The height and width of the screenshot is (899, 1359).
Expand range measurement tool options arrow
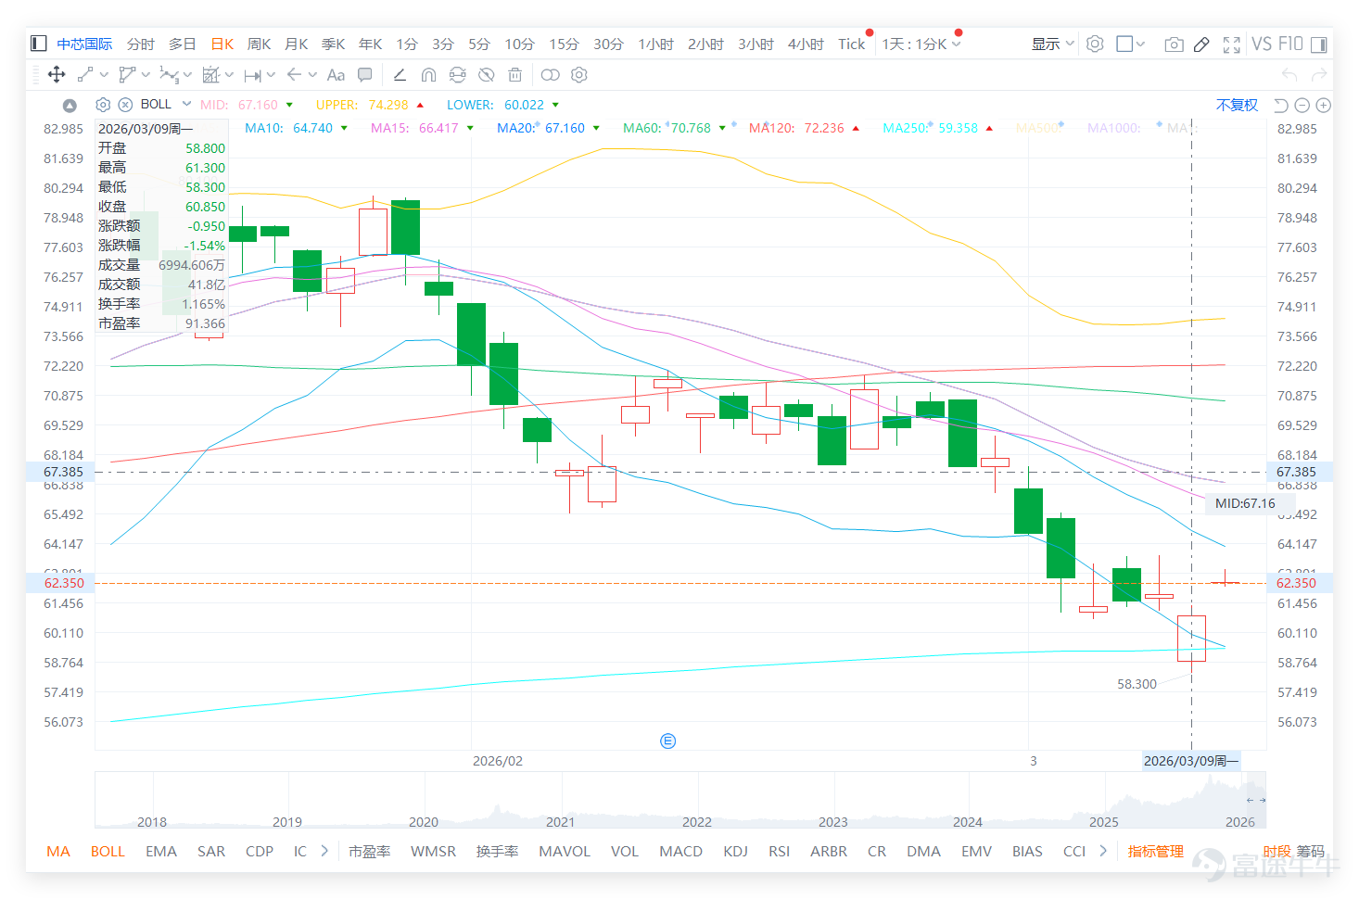coord(271,74)
